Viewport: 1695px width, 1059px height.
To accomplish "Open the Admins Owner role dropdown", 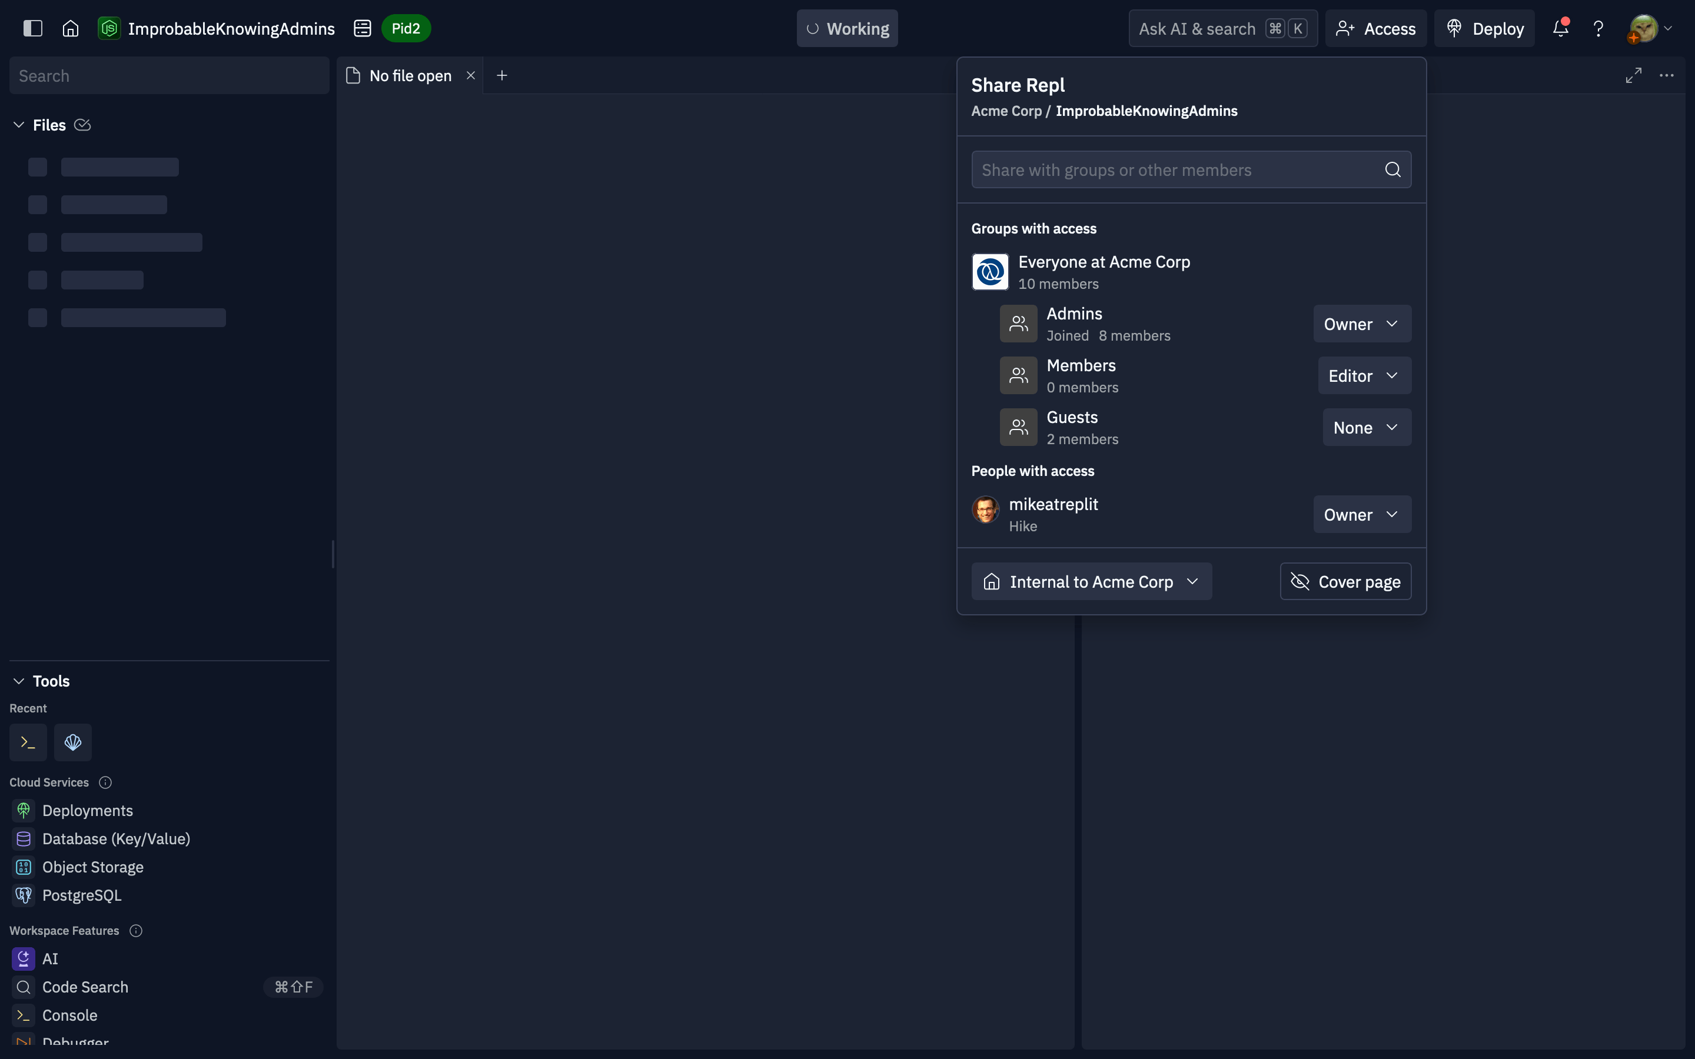I will (x=1362, y=324).
